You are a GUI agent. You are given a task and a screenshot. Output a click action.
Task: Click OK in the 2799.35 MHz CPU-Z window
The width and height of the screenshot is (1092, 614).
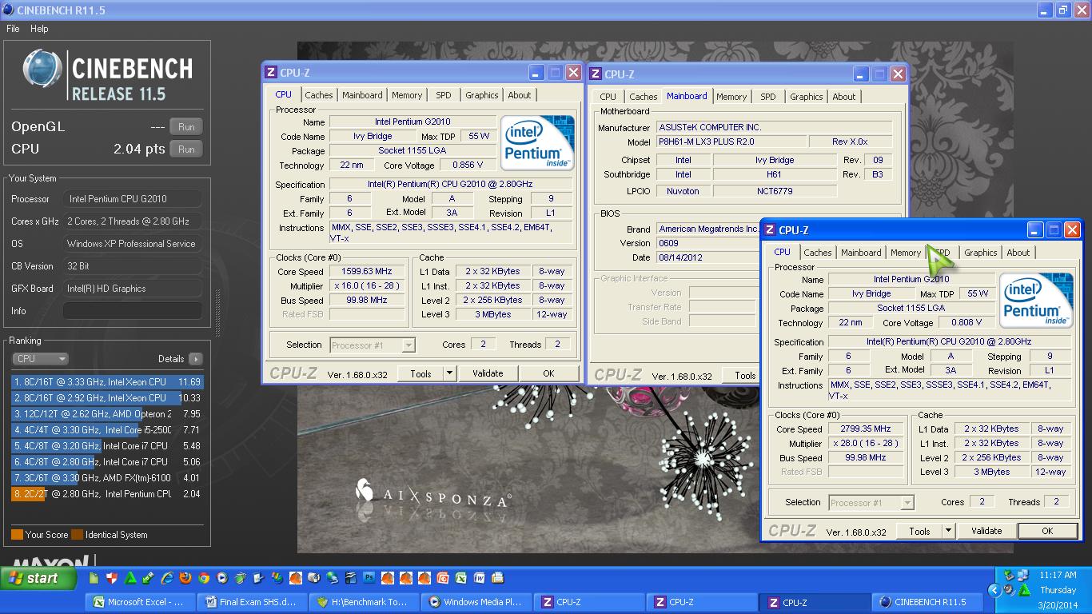(1047, 531)
